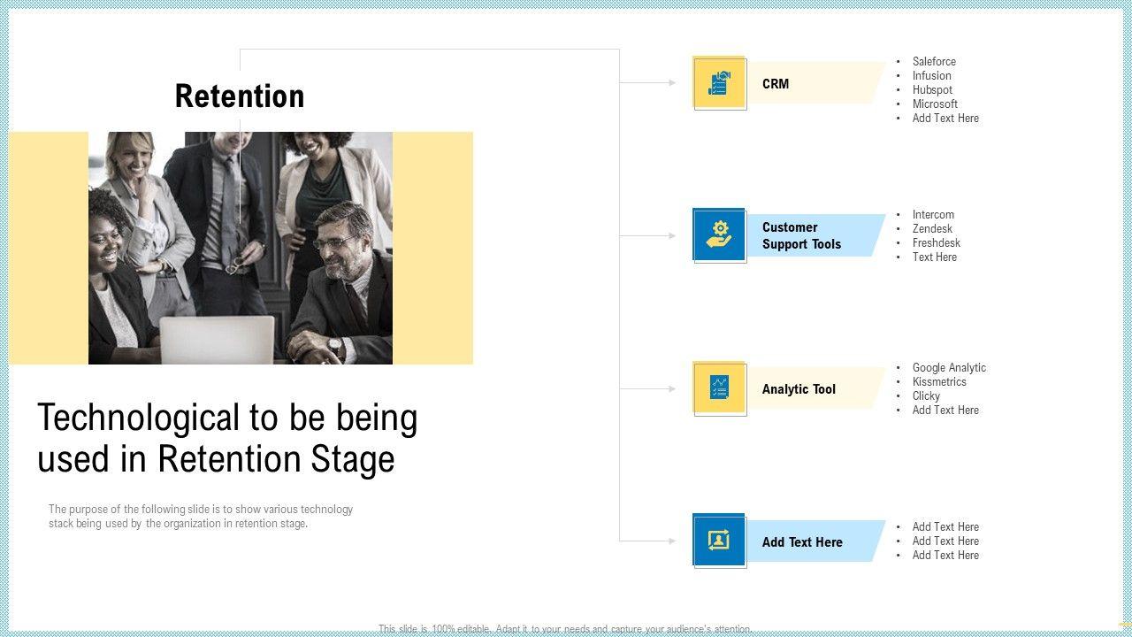This screenshot has height=637, width=1132.
Task: Select the Add Text Here blue banner
Action: [814, 541]
